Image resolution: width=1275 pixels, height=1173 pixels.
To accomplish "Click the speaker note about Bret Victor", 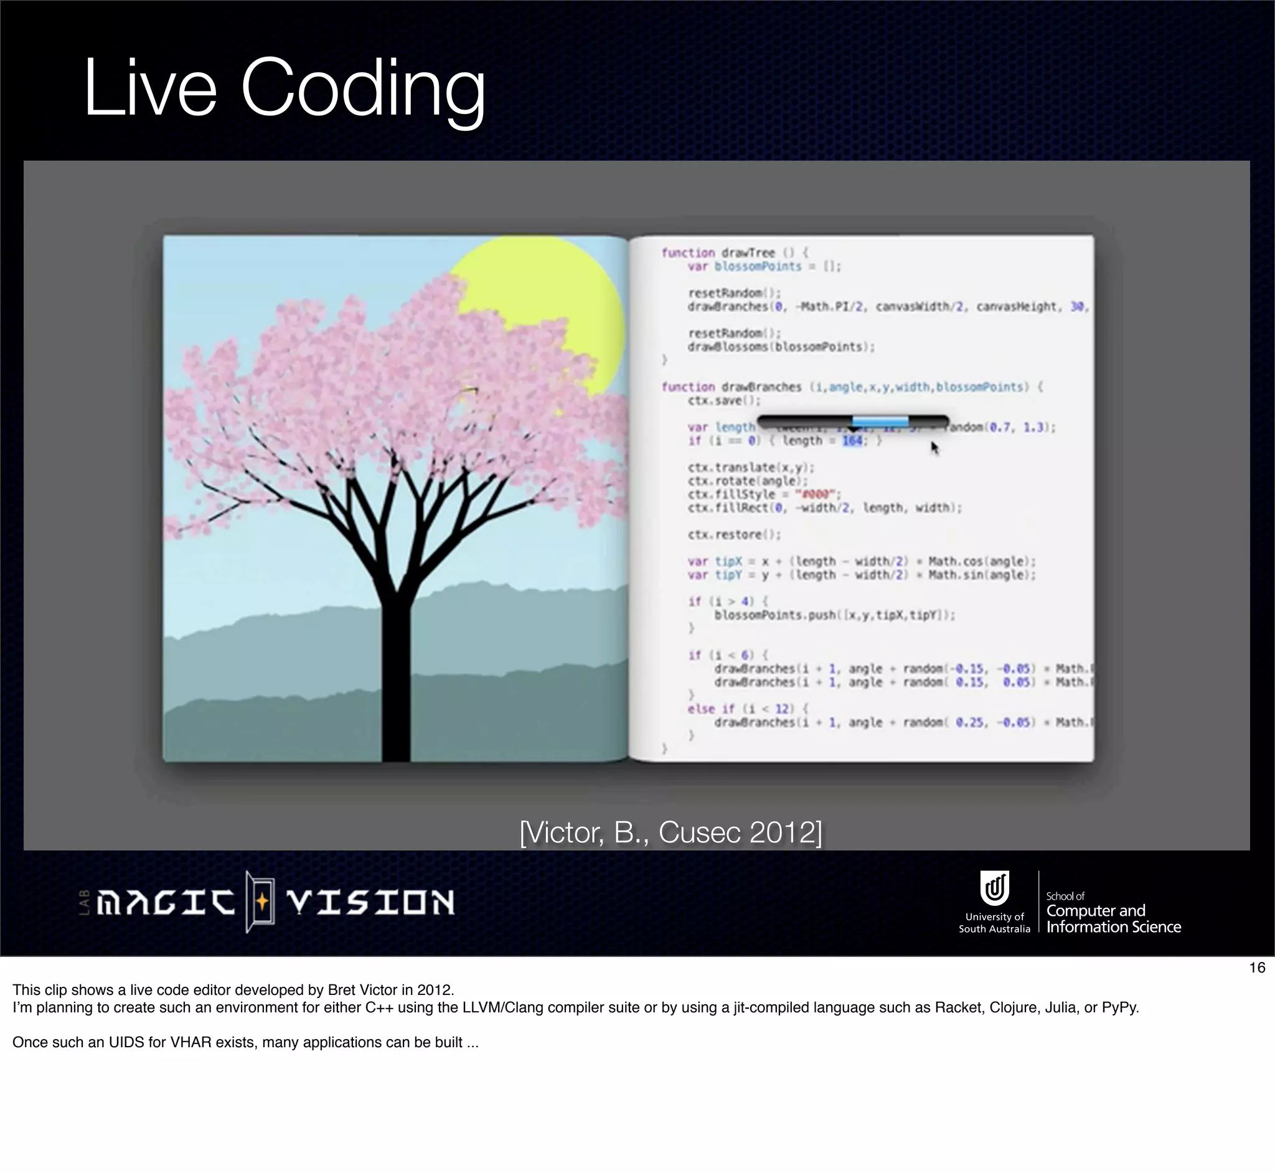I will click(233, 989).
